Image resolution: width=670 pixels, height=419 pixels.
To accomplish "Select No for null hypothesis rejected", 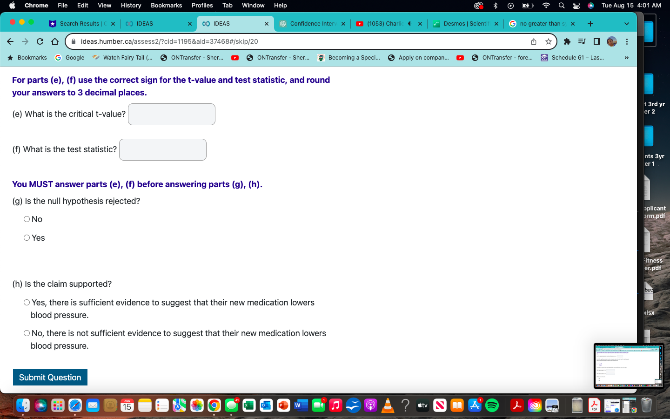I will (27, 219).
